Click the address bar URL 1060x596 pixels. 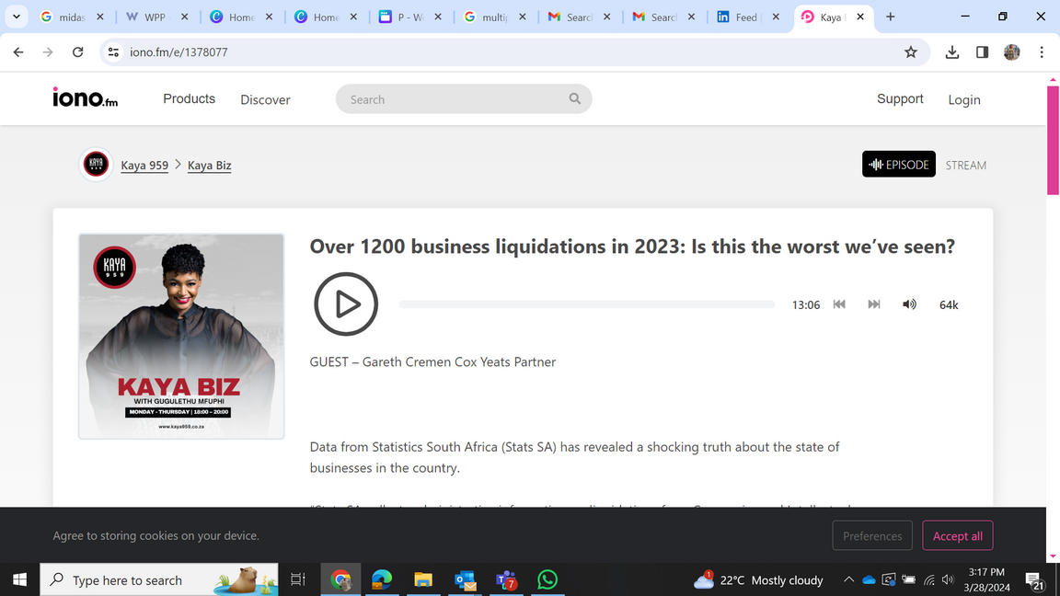(179, 52)
